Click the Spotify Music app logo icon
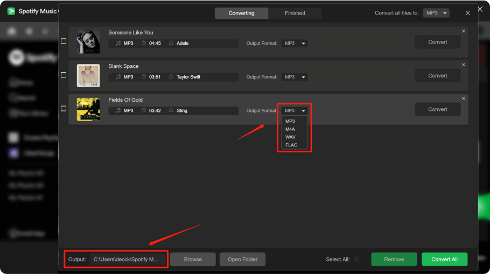The height and width of the screenshot is (274, 490). pos(11,11)
